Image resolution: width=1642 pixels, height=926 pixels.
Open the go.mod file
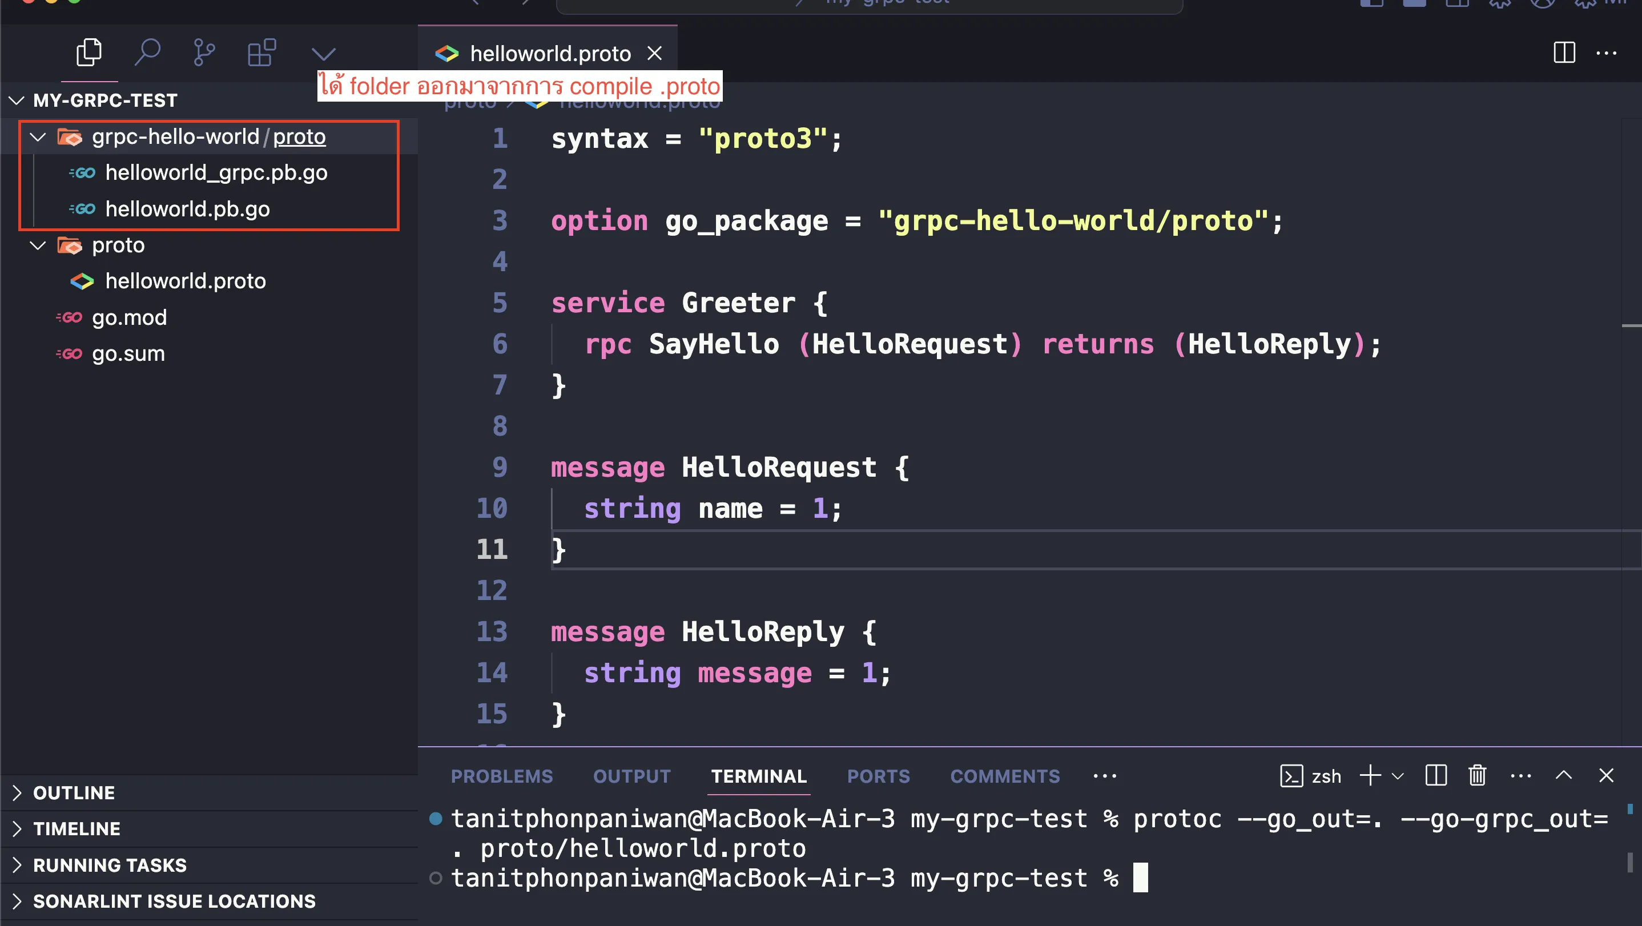point(129,317)
